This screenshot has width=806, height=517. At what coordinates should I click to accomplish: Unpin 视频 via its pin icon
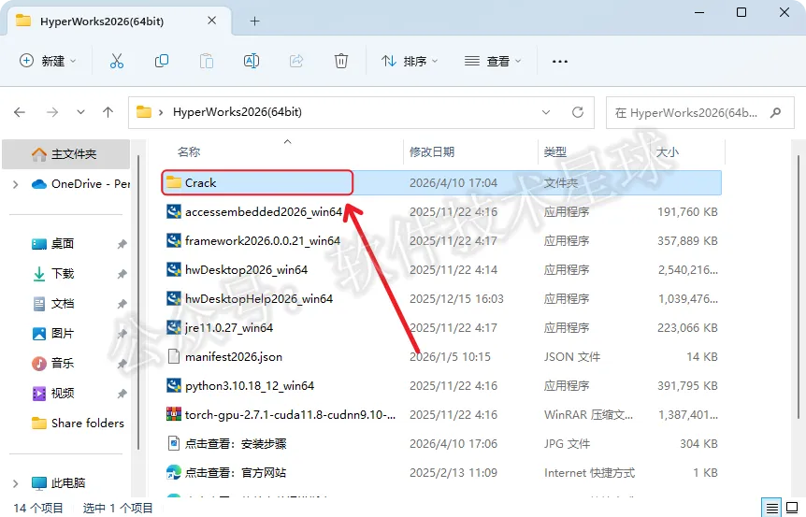click(x=122, y=395)
